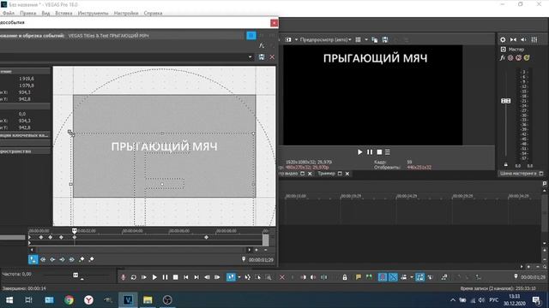
Task: Open Master FX button
Action: (503, 58)
